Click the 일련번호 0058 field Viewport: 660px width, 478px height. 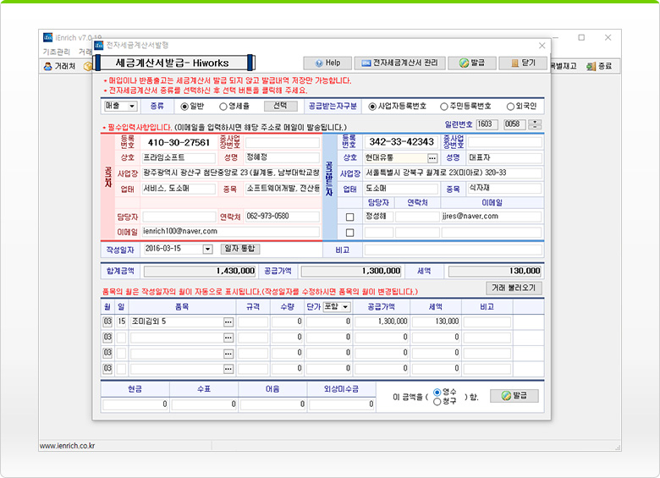click(x=514, y=124)
